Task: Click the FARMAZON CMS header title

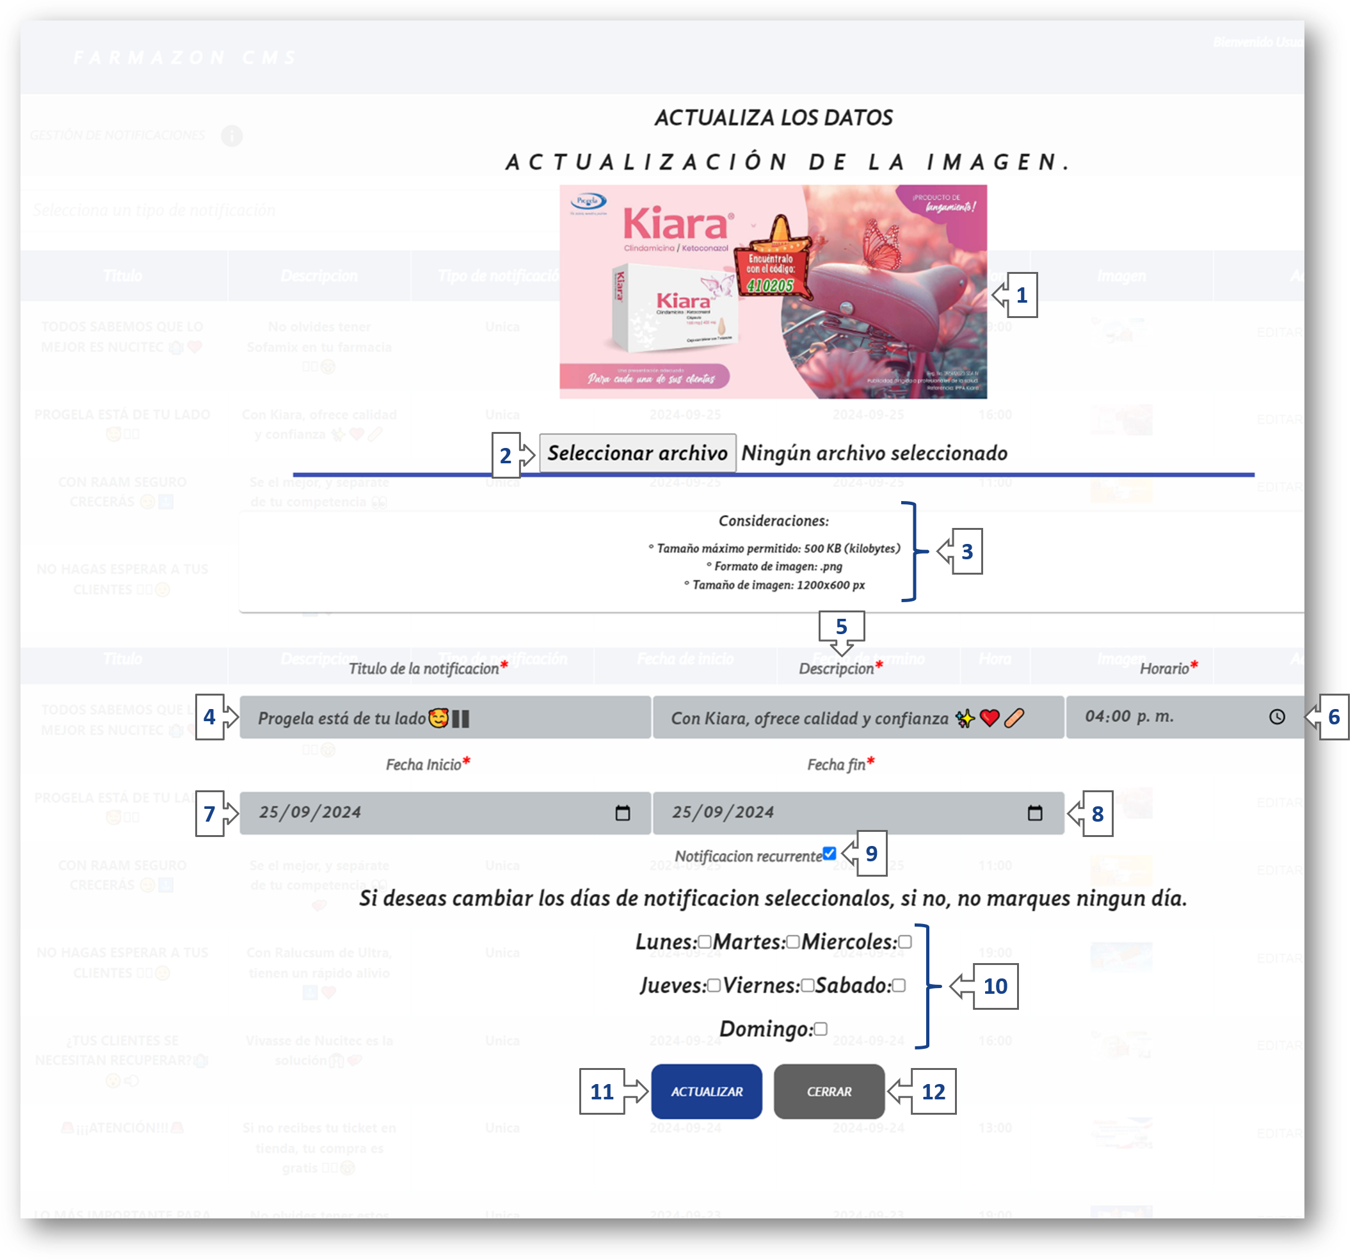Action: [x=185, y=57]
